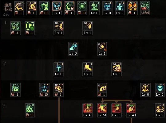Select the cyan flying boot skill

[73, 47]
